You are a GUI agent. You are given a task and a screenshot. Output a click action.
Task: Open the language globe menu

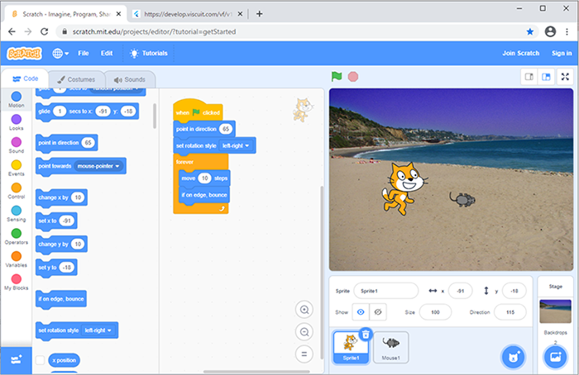(60, 54)
